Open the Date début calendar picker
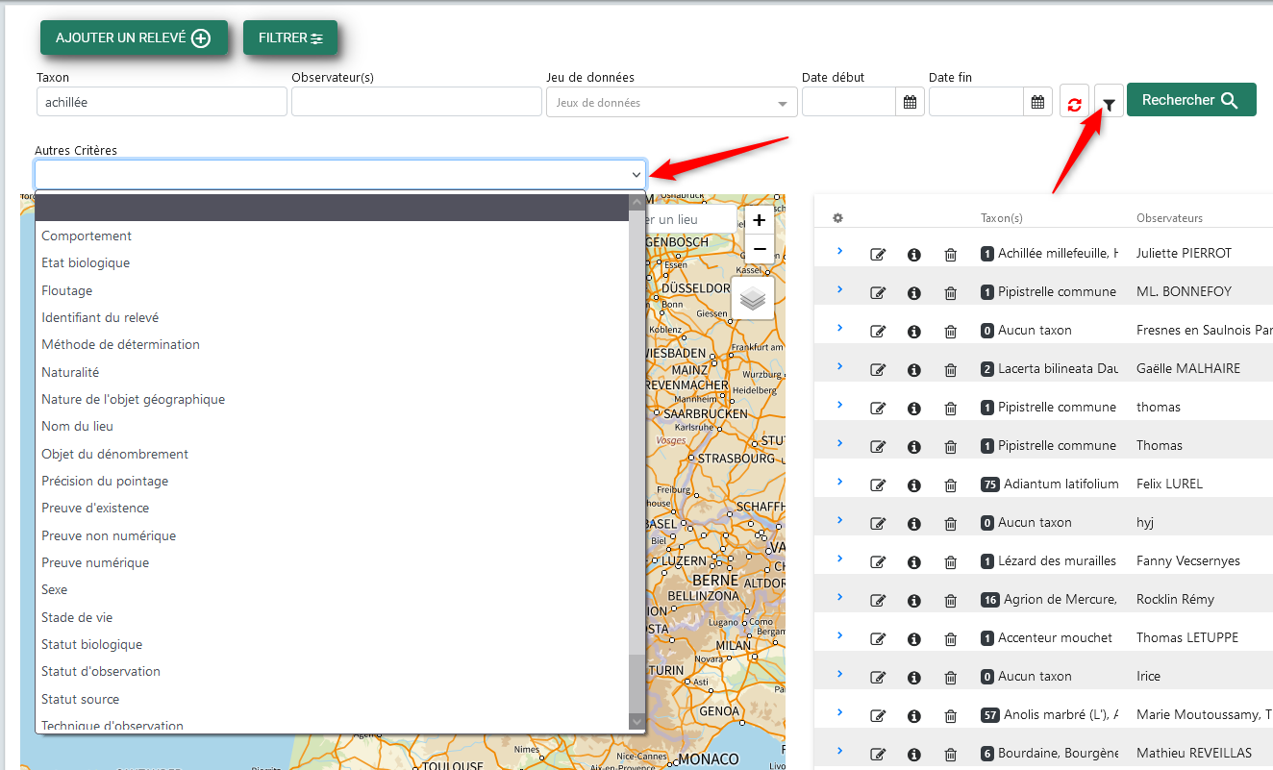This screenshot has height=770, width=1273. point(910,102)
